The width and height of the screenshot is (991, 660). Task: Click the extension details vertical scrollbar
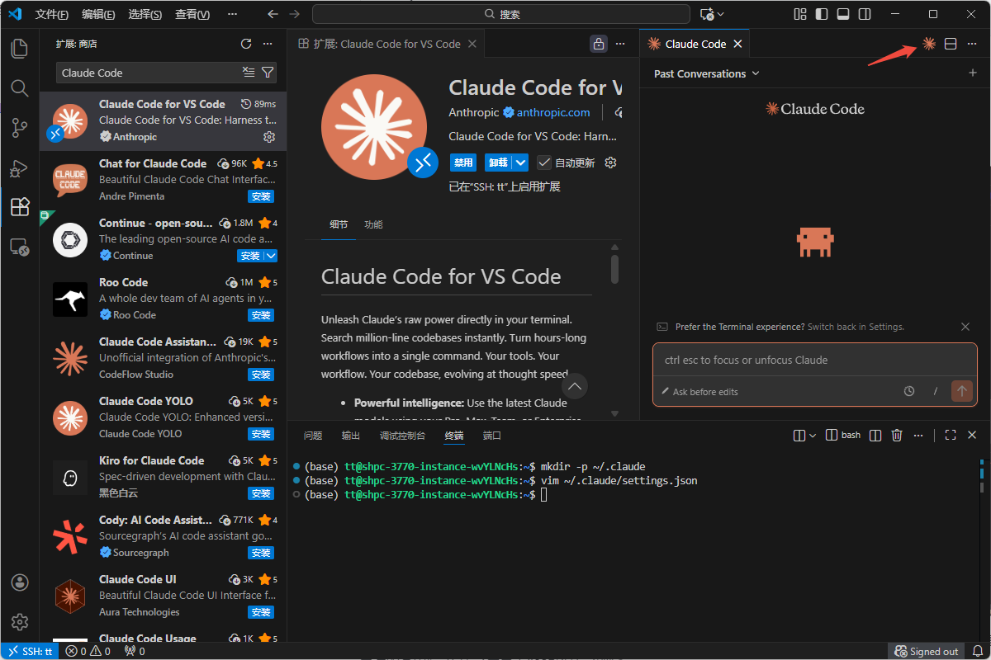tap(614, 269)
